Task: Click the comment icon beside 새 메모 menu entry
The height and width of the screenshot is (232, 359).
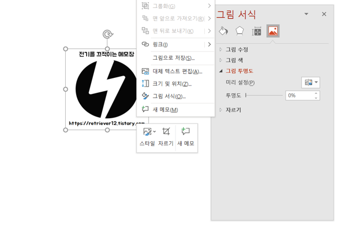Action: tap(145, 109)
